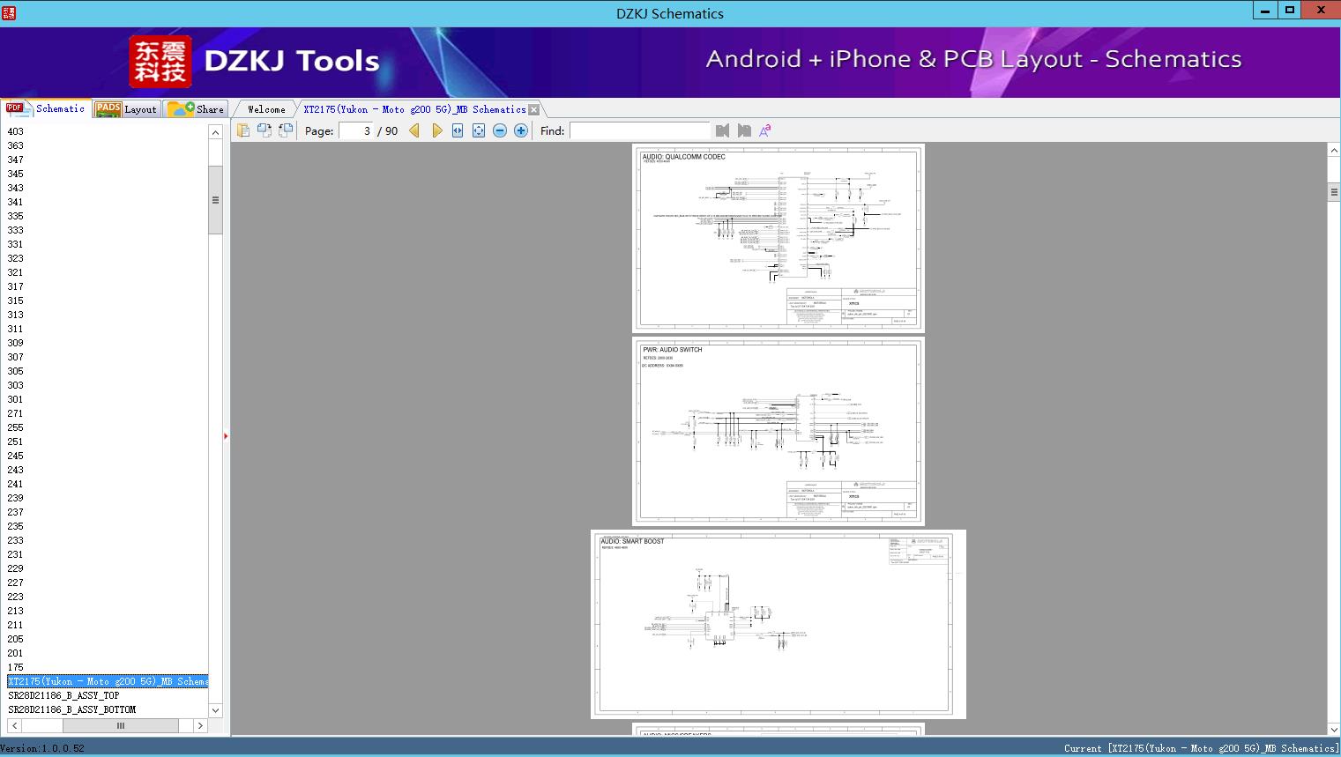Click the Find search text field
1341x757 pixels.
pos(639,130)
